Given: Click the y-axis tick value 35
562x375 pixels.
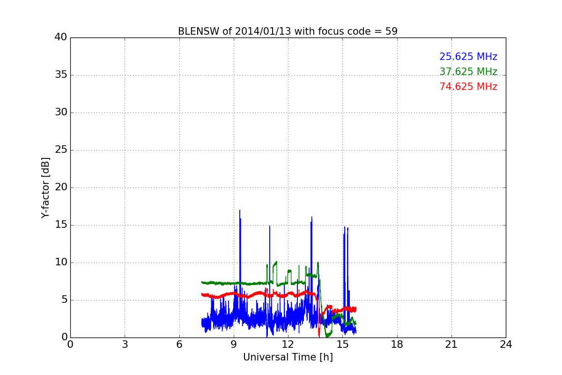Looking at the screenshot, I should [60, 75].
